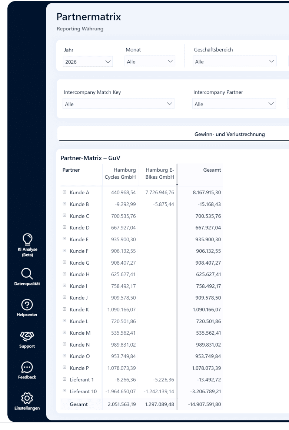The width and height of the screenshot is (289, 430).
Task: Select the cell -5.875,44
Action: [164, 204]
